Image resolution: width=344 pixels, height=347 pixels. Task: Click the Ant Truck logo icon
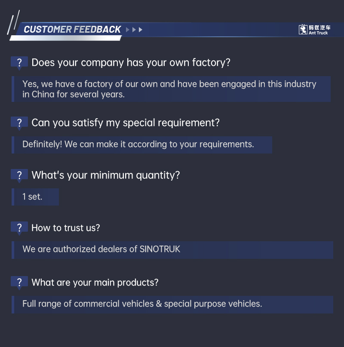pyautogui.click(x=303, y=30)
